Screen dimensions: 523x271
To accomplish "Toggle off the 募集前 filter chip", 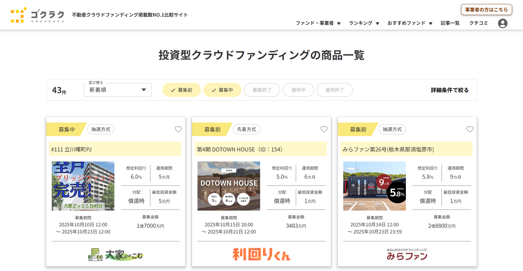I will (x=181, y=90).
